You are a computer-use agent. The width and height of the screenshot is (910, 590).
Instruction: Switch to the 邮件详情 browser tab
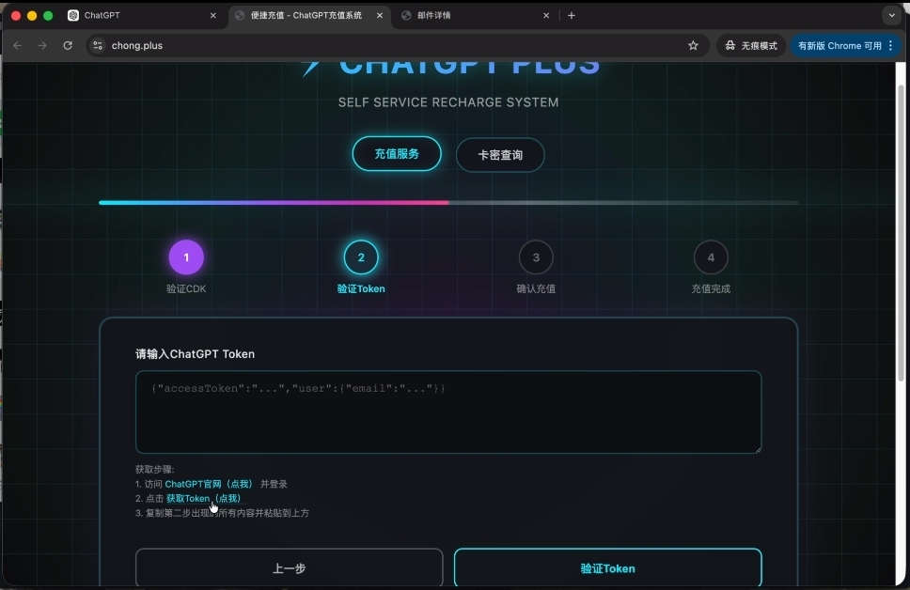click(470, 16)
